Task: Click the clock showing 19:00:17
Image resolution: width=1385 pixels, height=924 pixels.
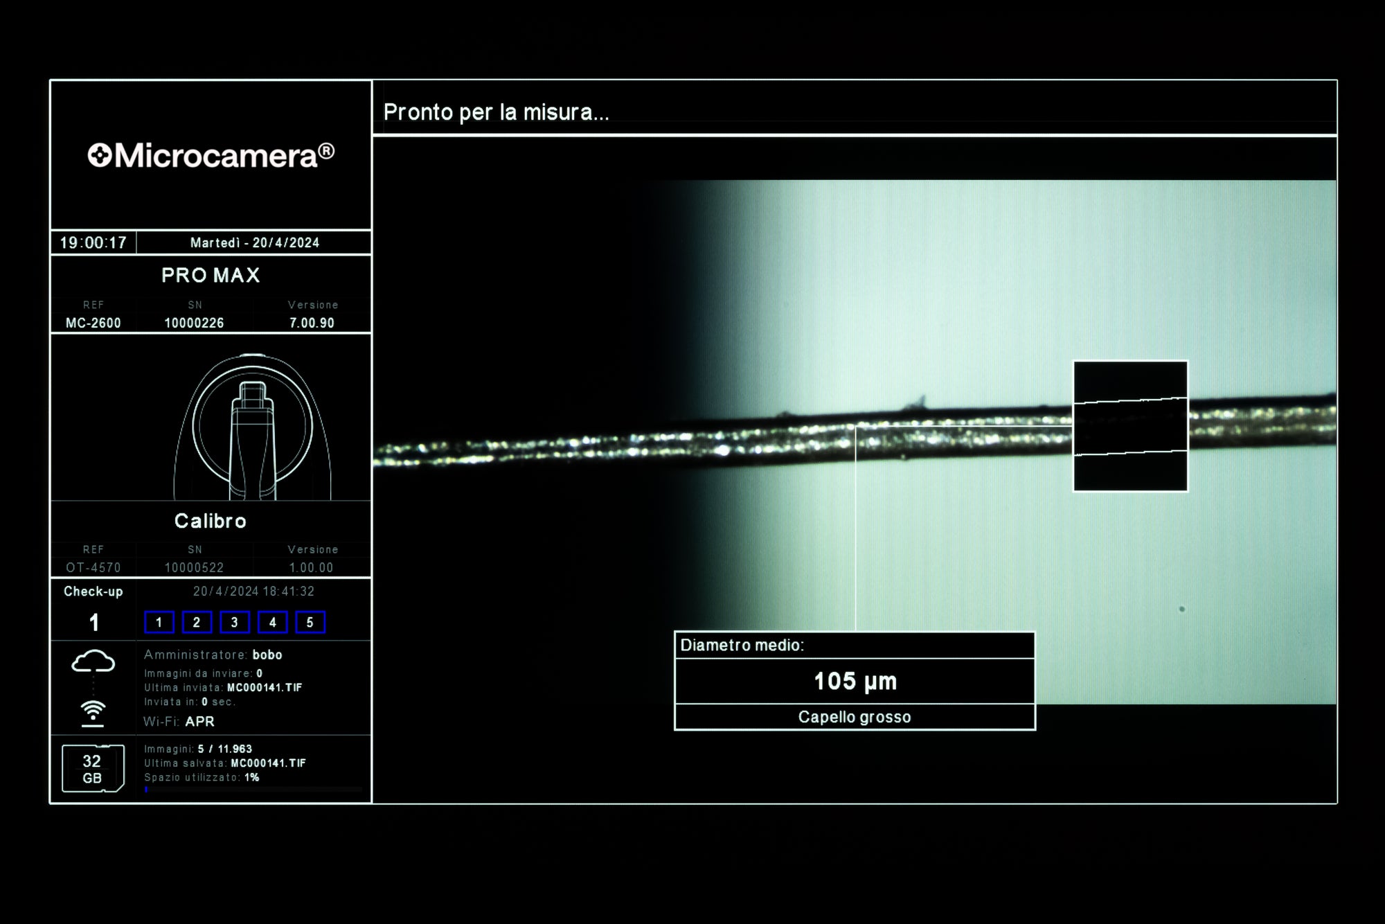Action: 93,242
